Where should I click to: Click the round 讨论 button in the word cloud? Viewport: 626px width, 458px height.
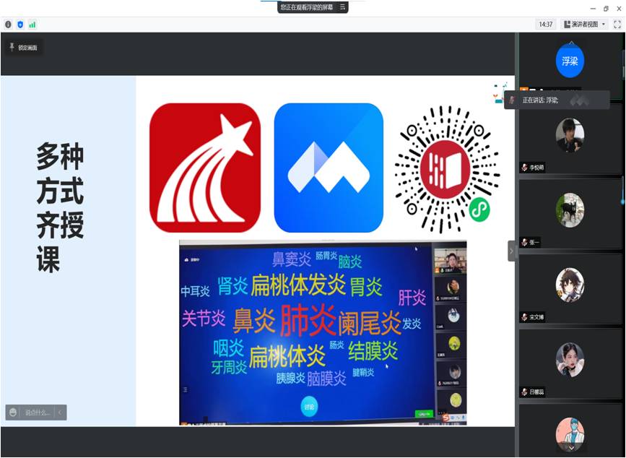pyautogui.click(x=309, y=407)
